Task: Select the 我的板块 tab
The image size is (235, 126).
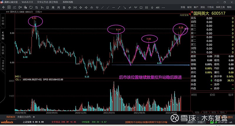Action: pos(11,117)
